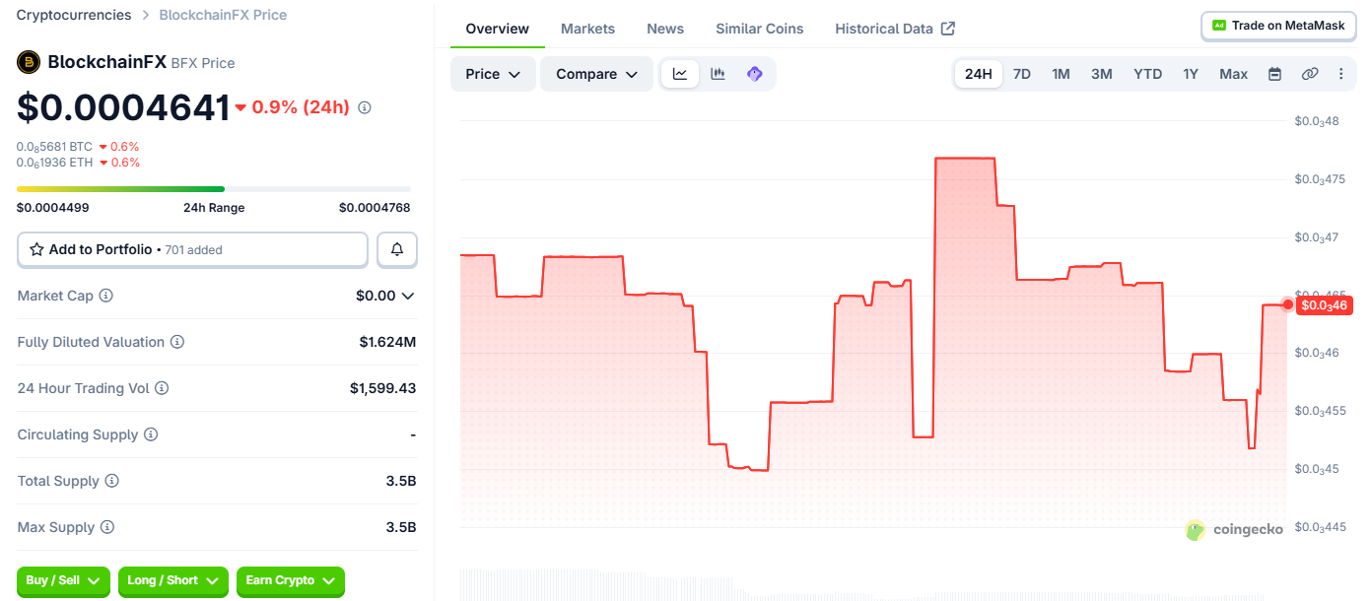The image size is (1370, 601).
Task: Open the Earn Crypto dropdown
Action: 291,581
